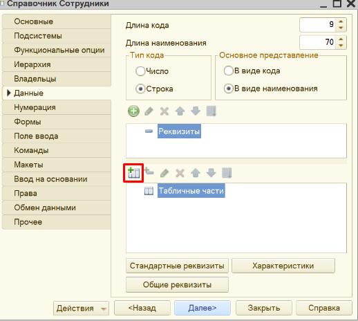Add tabular section attribute icon
Viewport: 358px width, 321px height.
click(x=149, y=172)
